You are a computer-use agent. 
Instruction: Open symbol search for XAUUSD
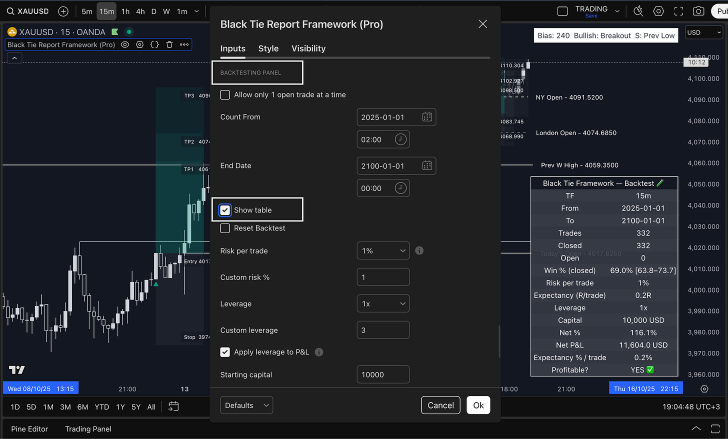(28, 11)
